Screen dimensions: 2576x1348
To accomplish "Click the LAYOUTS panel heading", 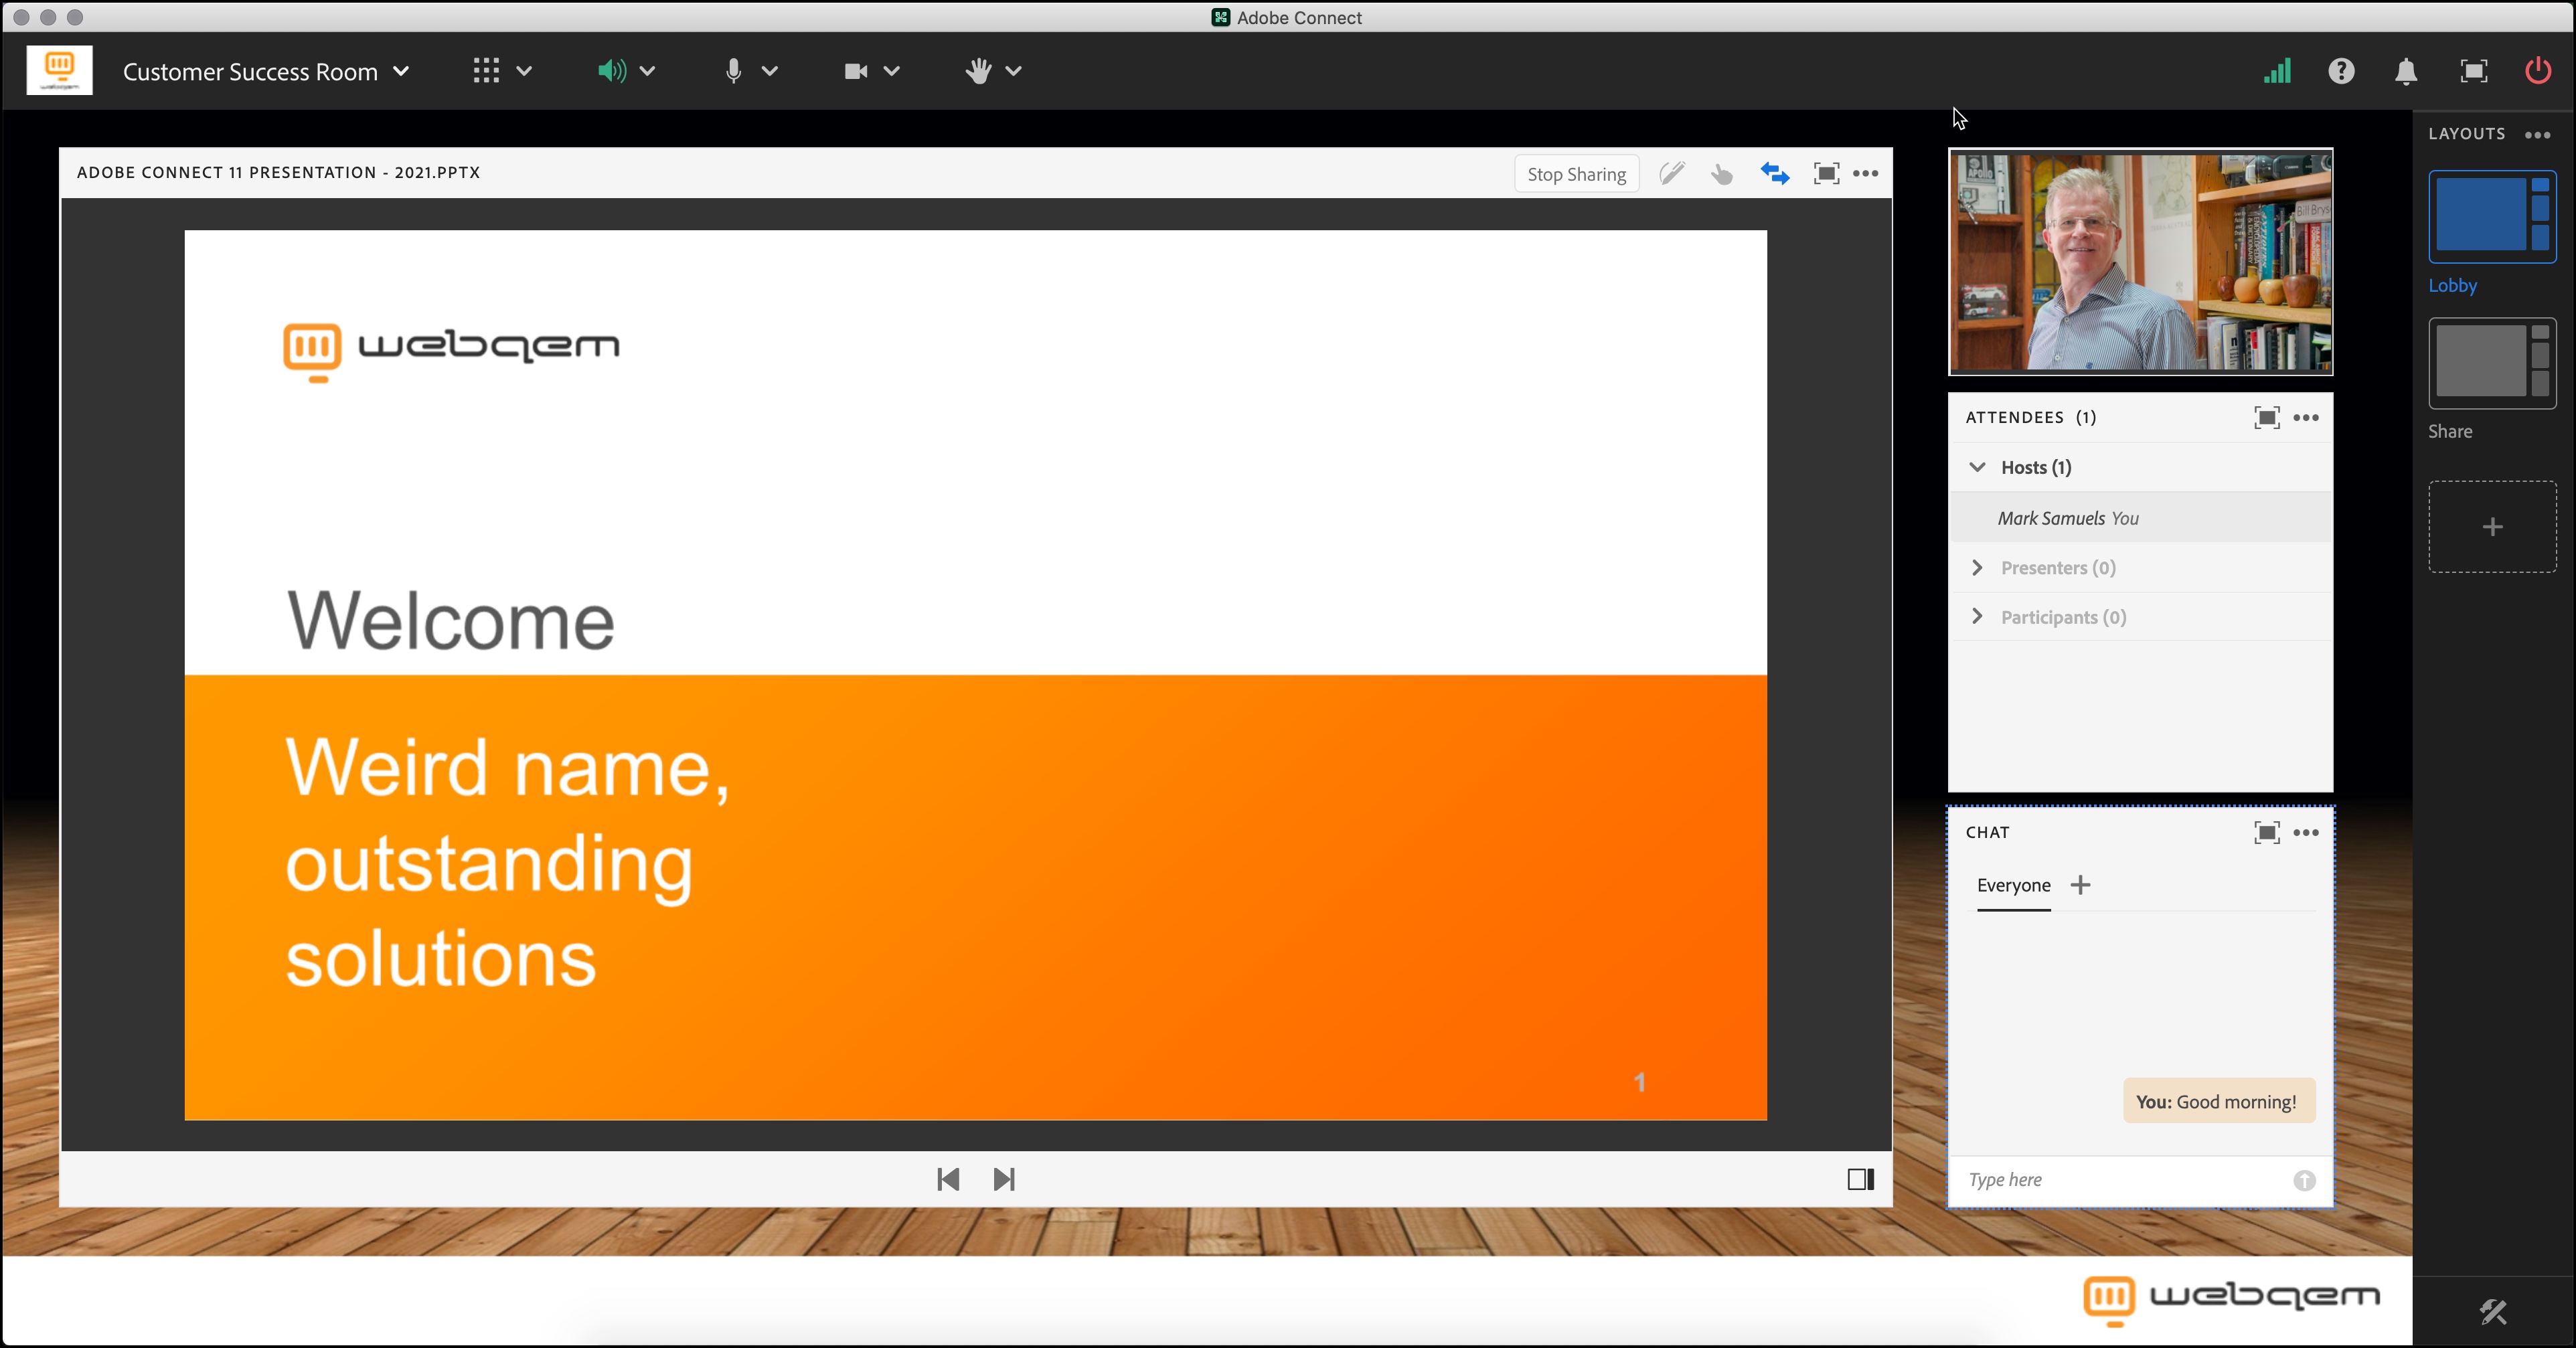I will [x=2467, y=134].
